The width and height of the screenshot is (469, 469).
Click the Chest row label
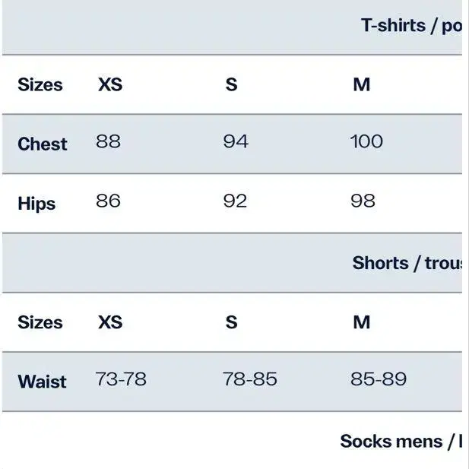43,144
